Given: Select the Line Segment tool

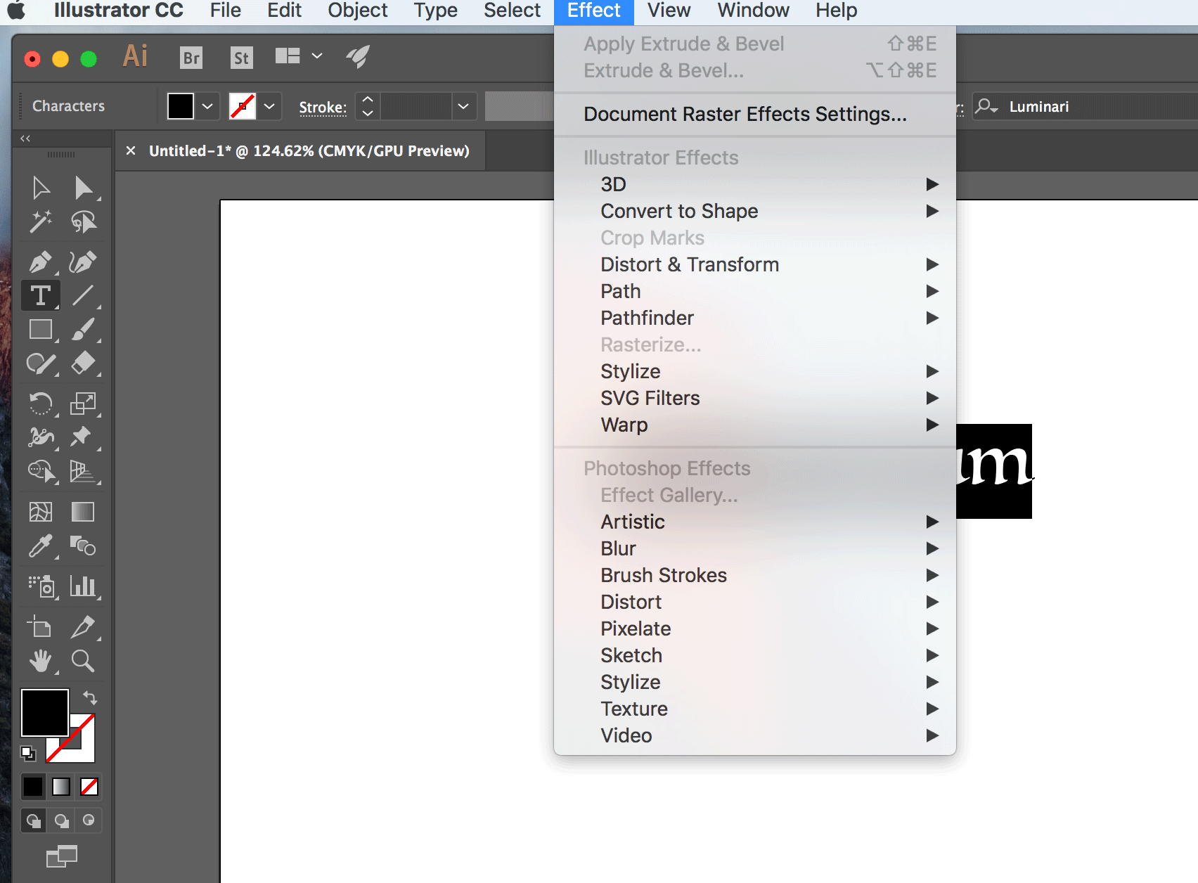Looking at the screenshot, I should [x=83, y=295].
